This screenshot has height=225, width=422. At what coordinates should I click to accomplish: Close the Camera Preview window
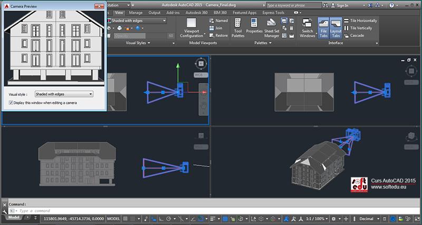point(99,6)
